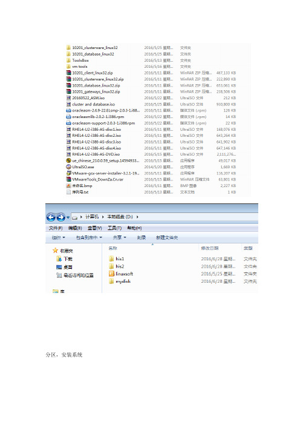Image resolution: width=300 pixels, height=425 pixels.
Task: Click the UltraISO.exe application icon
Action: click(x=68, y=166)
